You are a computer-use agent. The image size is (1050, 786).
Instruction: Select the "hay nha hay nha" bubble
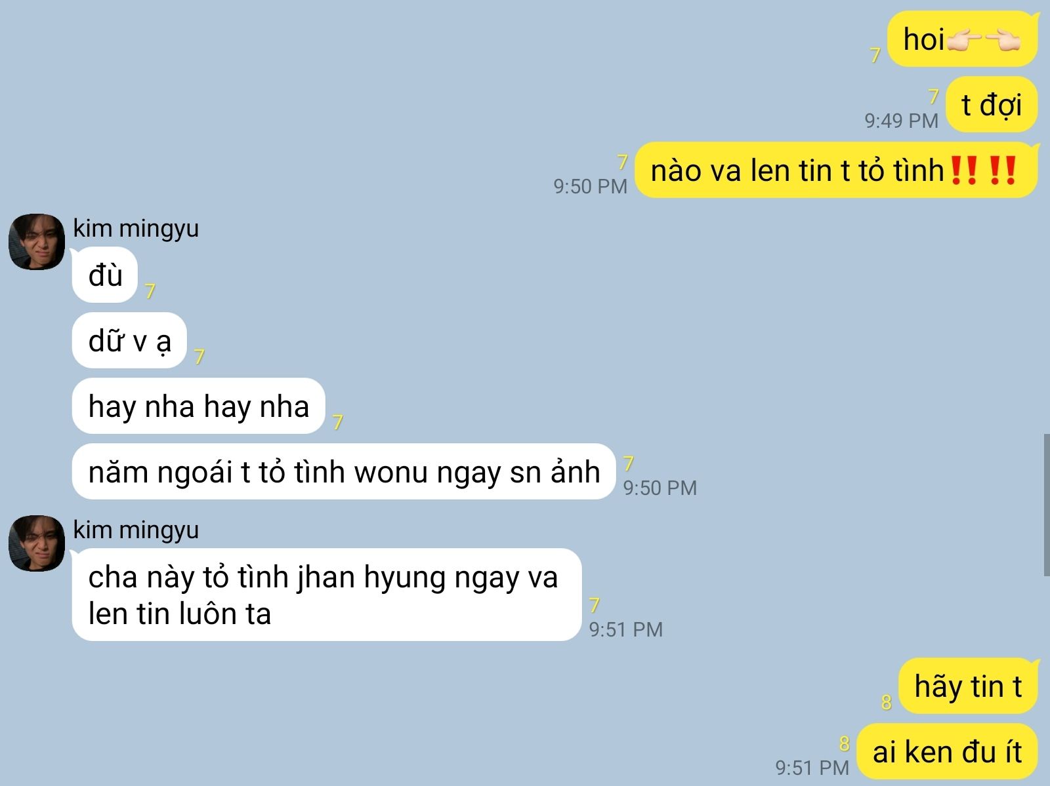(199, 406)
